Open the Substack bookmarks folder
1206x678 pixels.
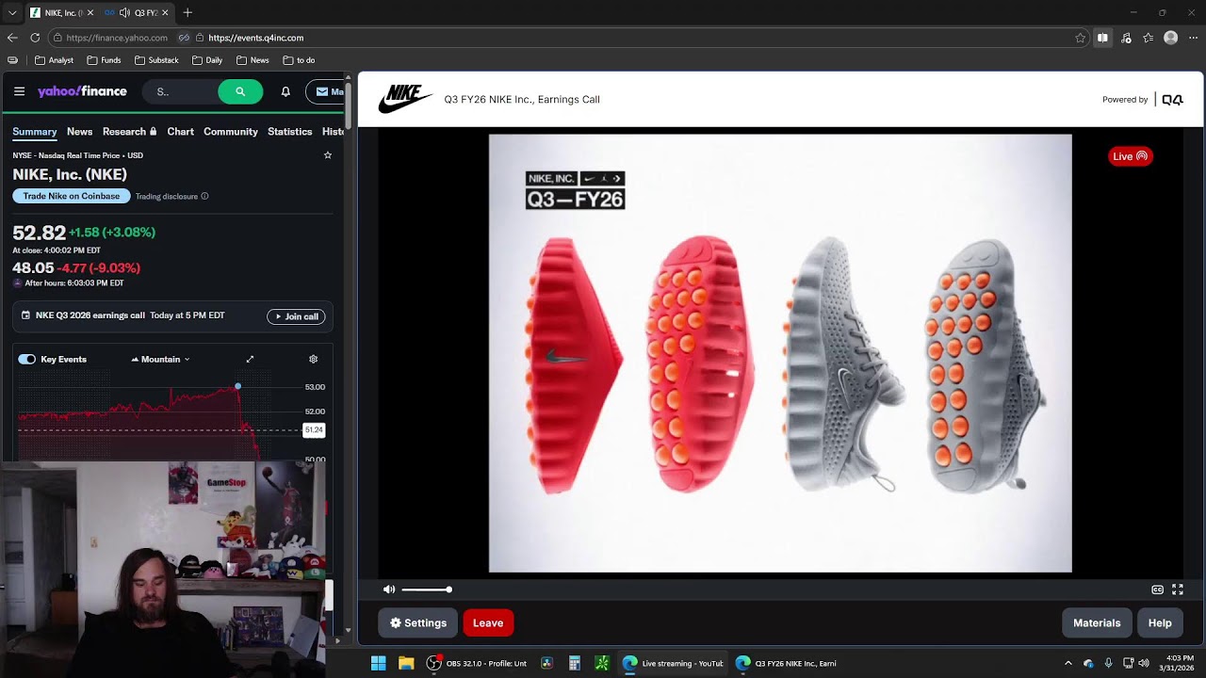click(x=156, y=60)
